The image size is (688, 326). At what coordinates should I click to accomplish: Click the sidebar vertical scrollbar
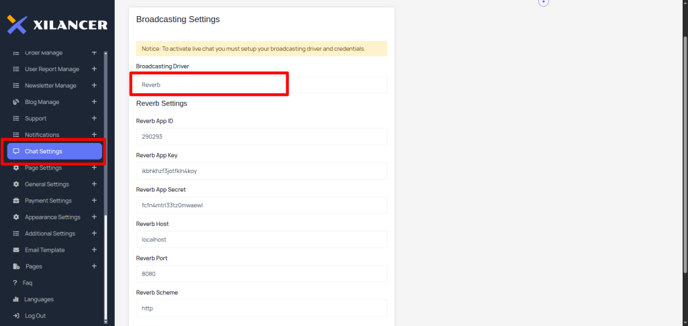point(105,267)
